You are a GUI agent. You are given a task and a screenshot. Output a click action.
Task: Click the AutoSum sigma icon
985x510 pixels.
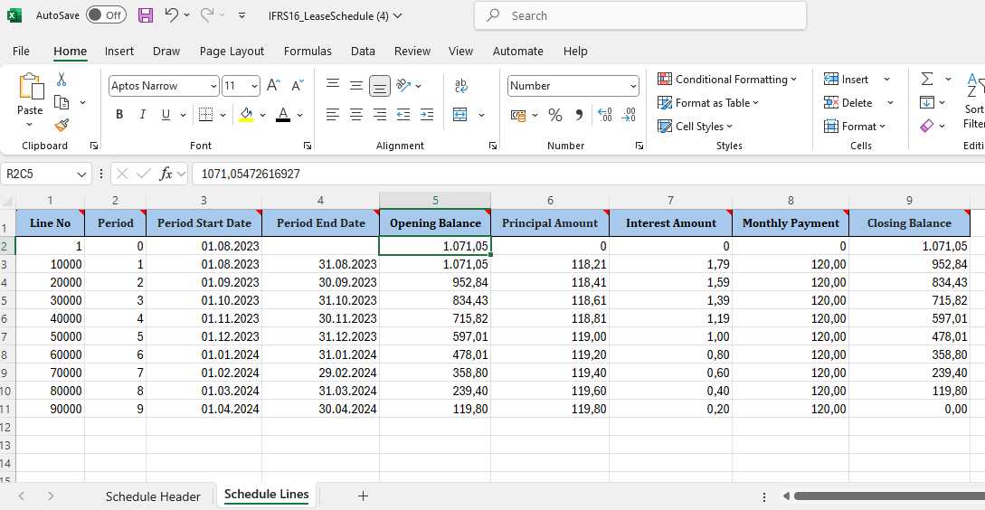point(927,79)
